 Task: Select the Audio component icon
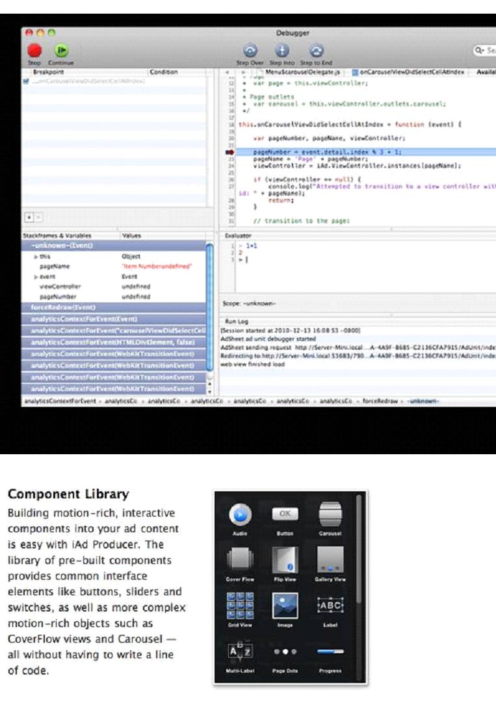[240, 515]
